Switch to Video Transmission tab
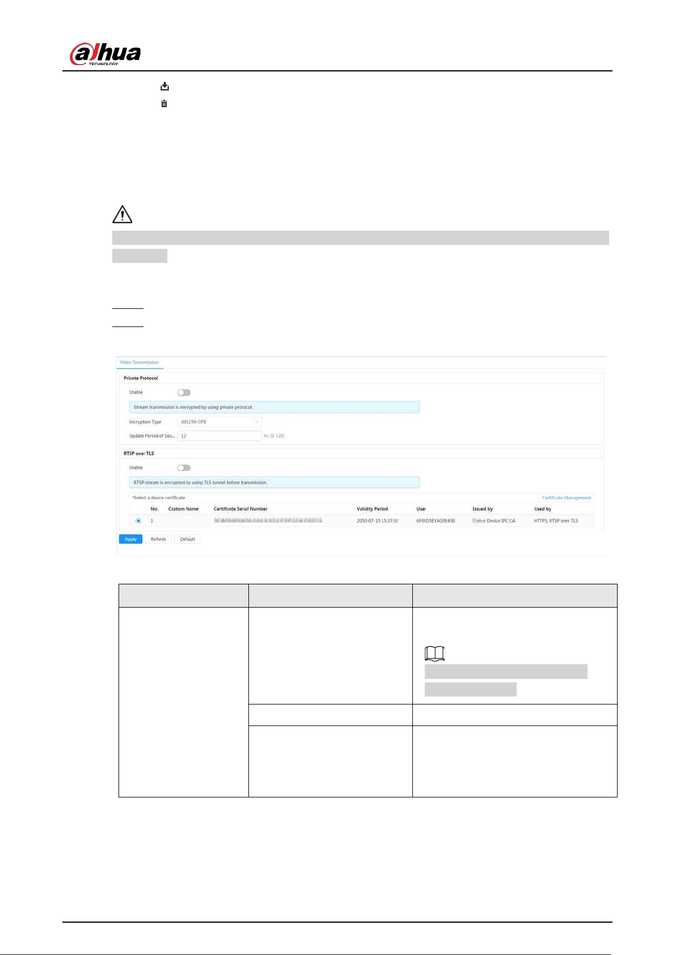This screenshot has height=955, width=676. (140, 362)
